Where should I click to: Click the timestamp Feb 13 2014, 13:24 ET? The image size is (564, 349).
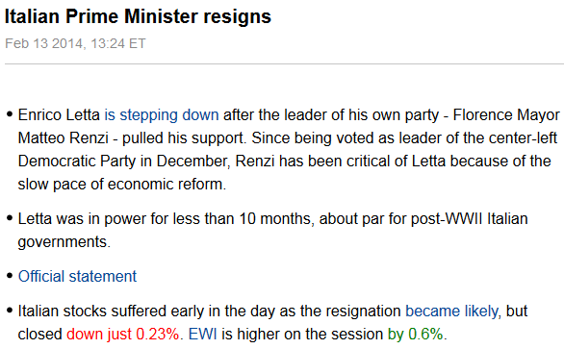[x=75, y=43]
